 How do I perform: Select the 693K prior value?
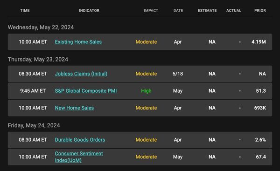pyautogui.click(x=260, y=108)
